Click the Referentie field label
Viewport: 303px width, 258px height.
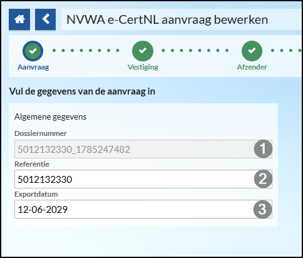point(32,164)
